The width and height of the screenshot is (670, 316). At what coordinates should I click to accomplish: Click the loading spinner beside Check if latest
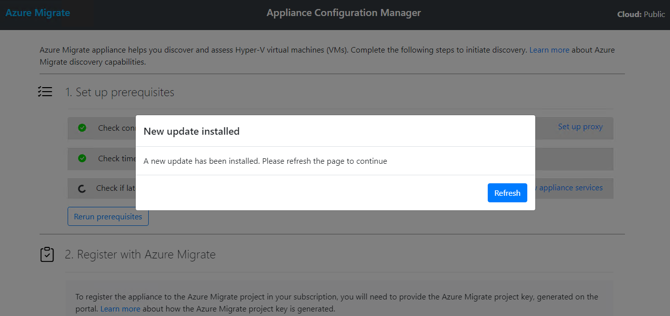tap(82, 189)
